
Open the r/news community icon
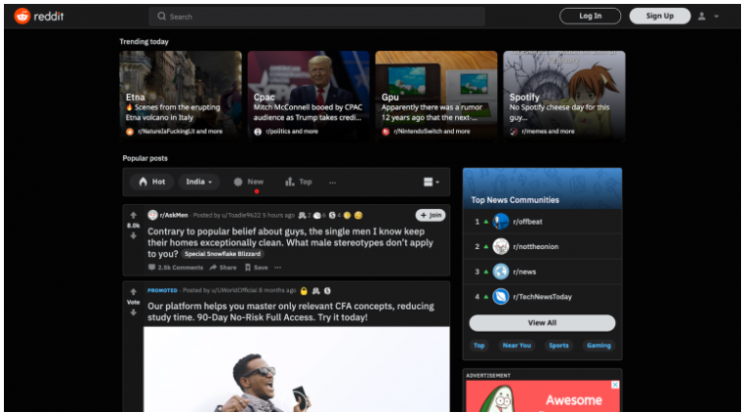[501, 271]
